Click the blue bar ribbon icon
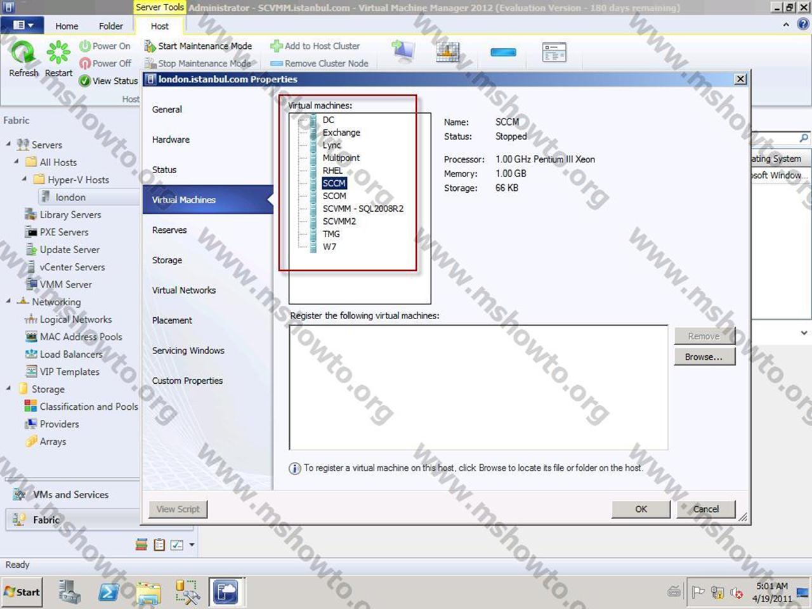 503,52
